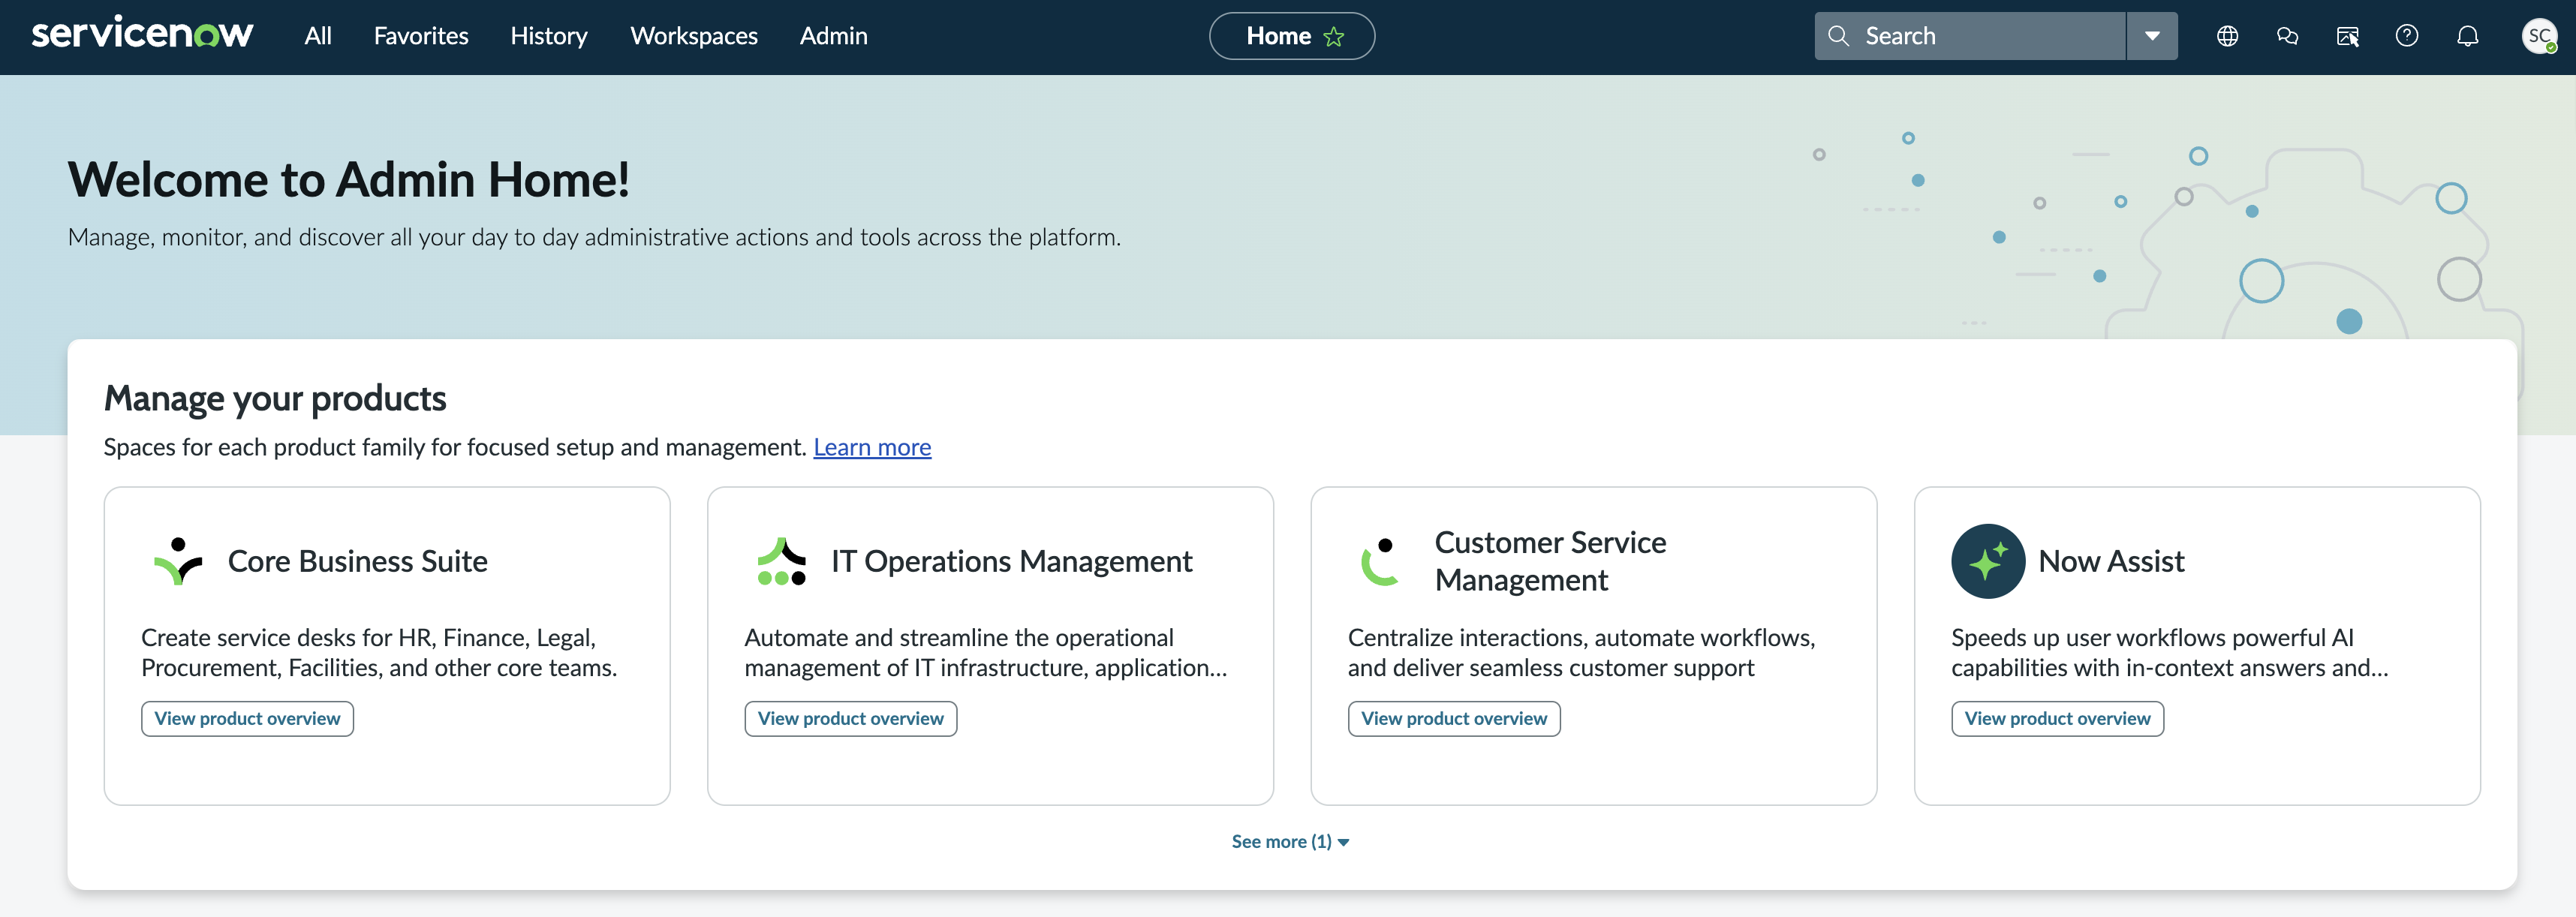Open IT Operations Management card title
Image resolution: width=2576 pixels, height=917 pixels.
1011,561
